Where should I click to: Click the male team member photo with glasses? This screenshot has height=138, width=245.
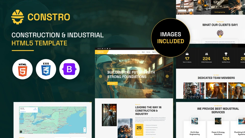point(194,90)
